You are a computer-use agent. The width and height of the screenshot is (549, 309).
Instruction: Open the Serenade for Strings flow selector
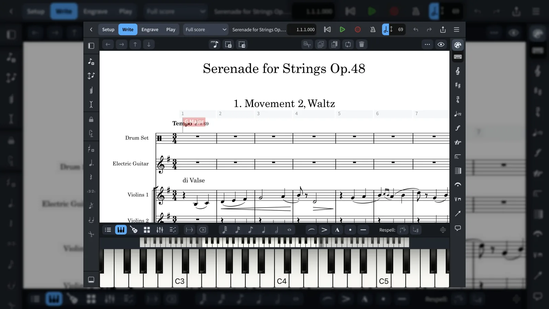coord(259,30)
